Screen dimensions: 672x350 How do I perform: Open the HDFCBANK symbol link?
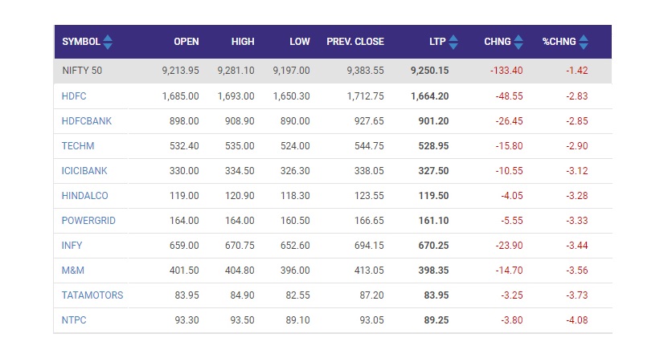87,121
